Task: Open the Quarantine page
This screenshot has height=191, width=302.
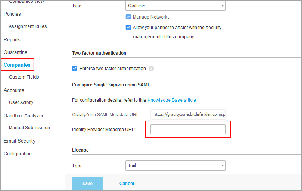Action: [x=15, y=52]
